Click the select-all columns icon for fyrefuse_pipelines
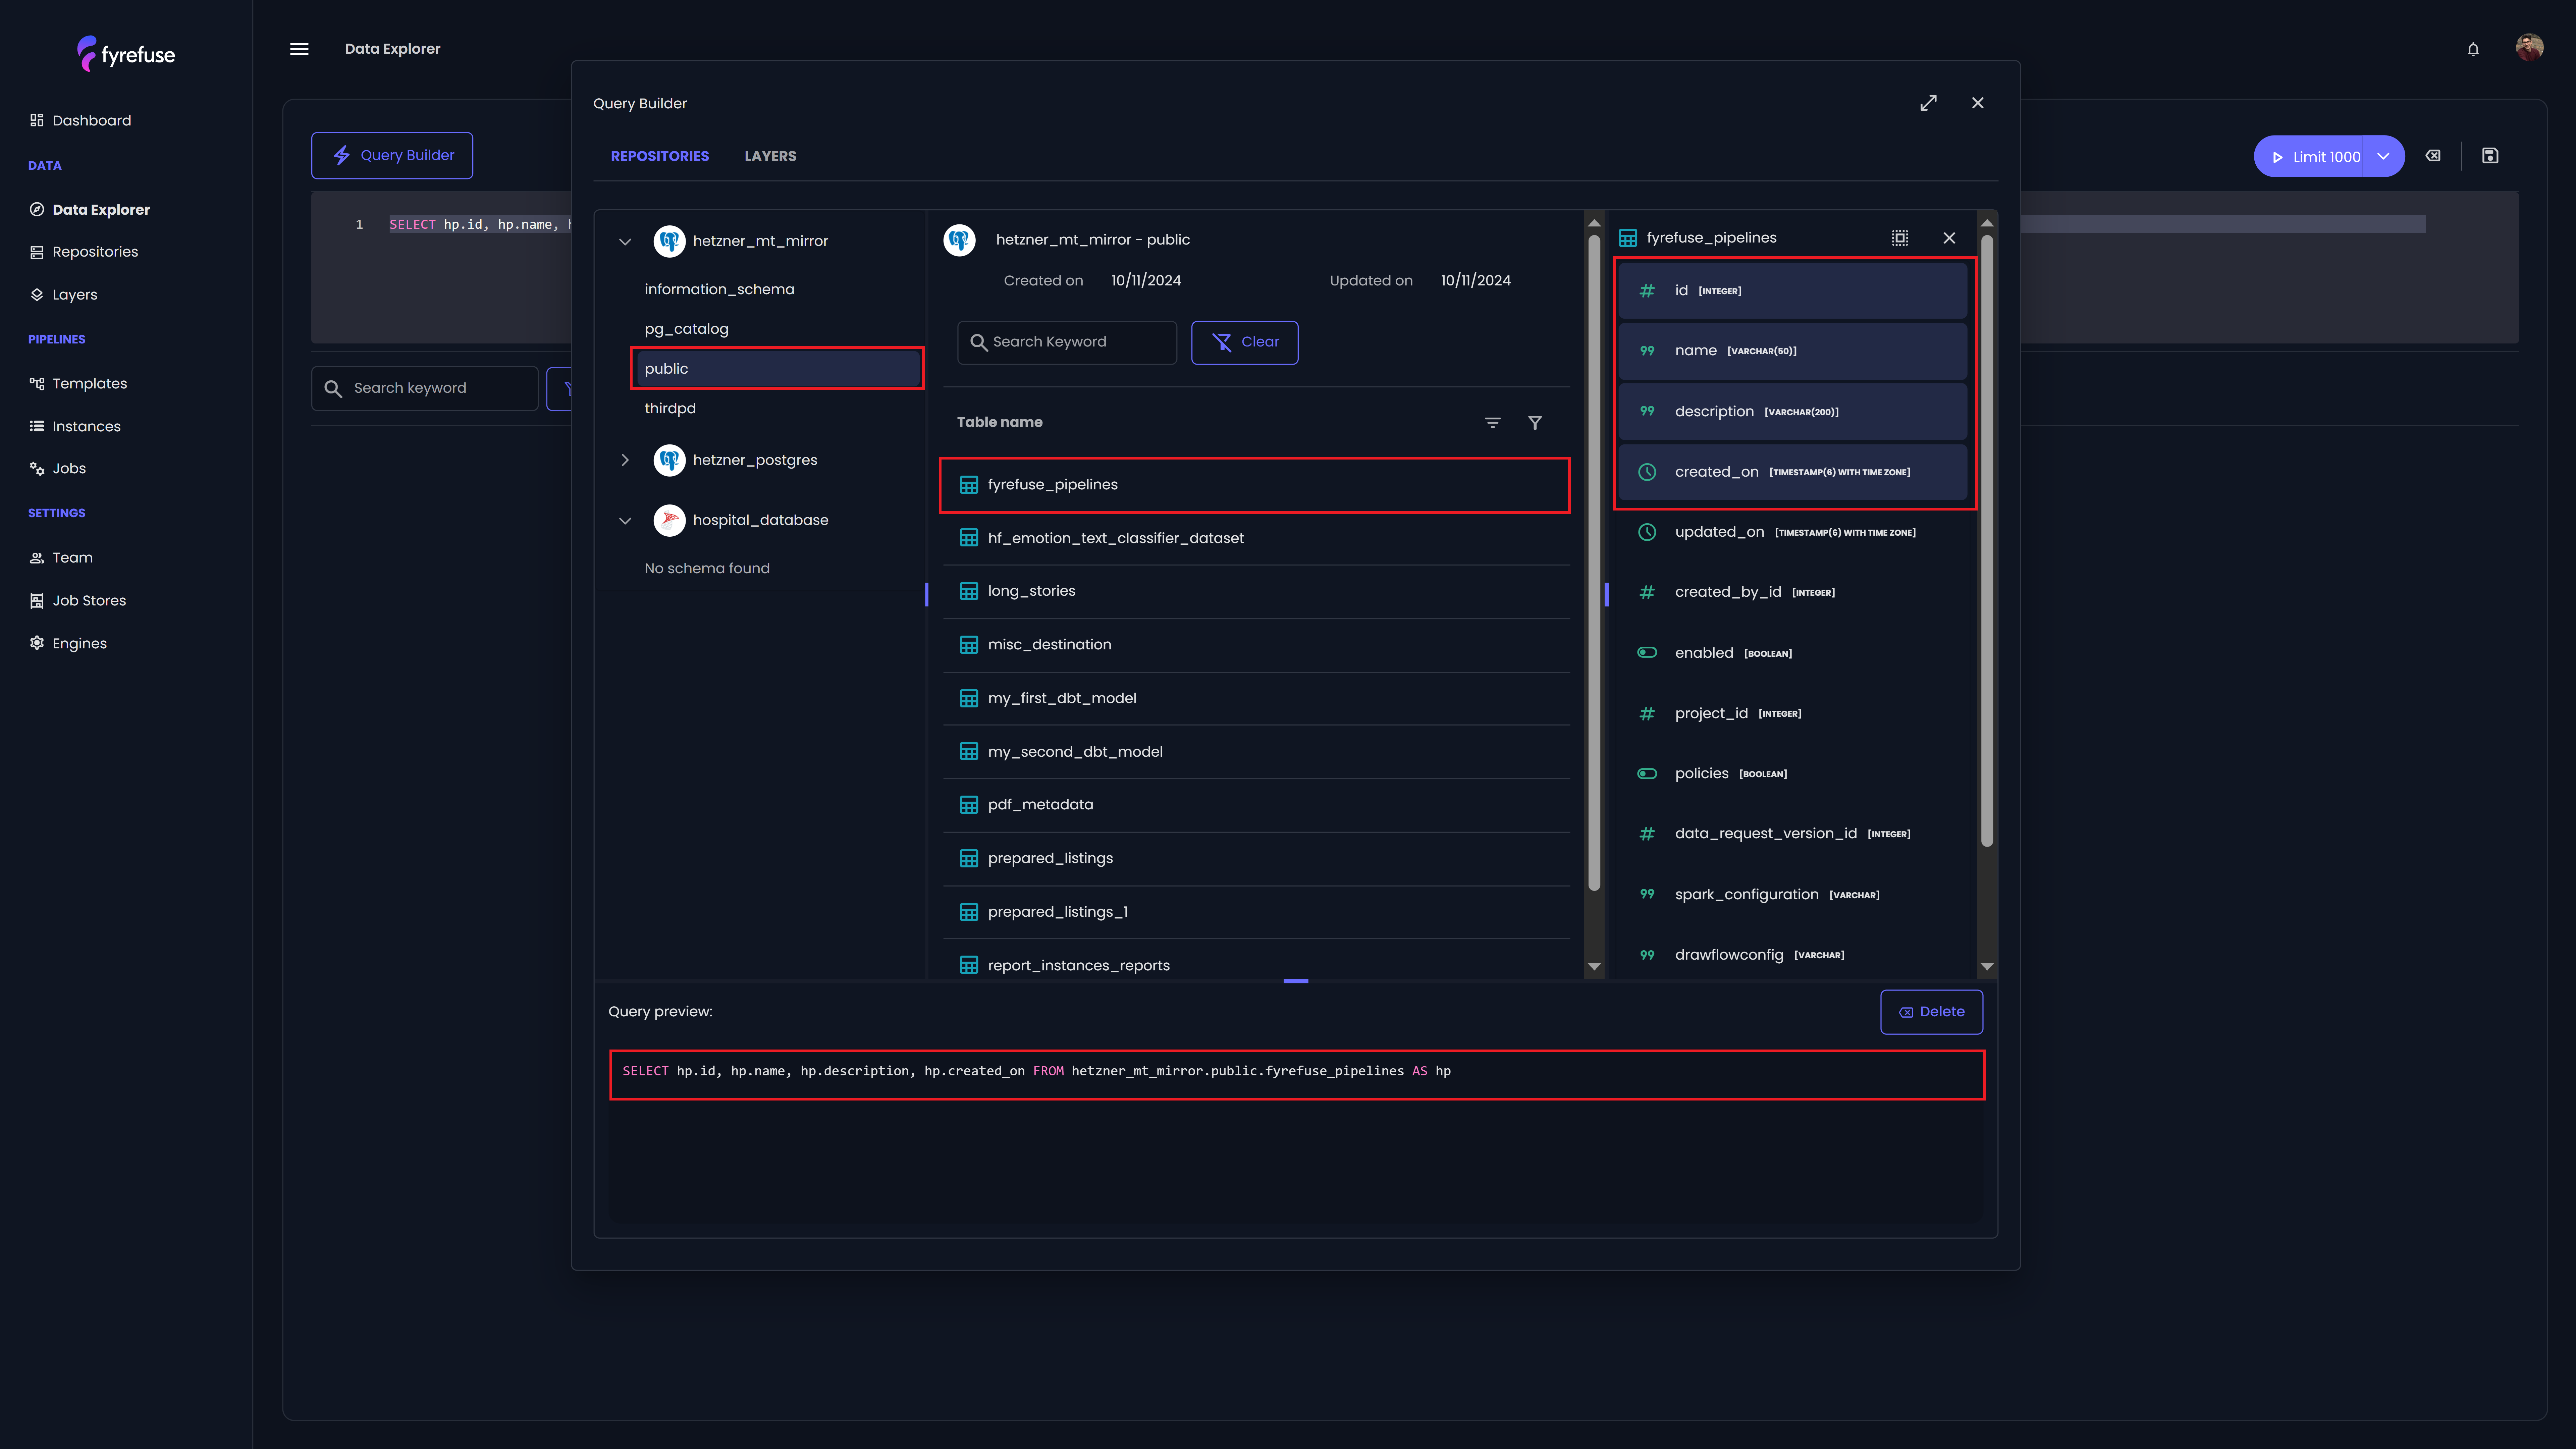The width and height of the screenshot is (2576, 1449). (1900, 238)
